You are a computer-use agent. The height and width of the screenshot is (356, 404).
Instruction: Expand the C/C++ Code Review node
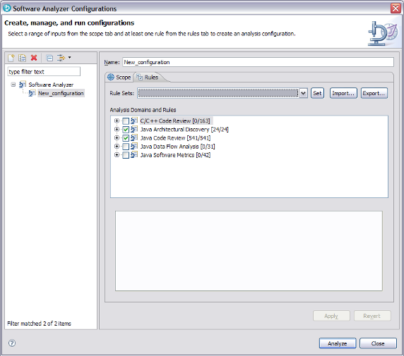tap(117, 121)
